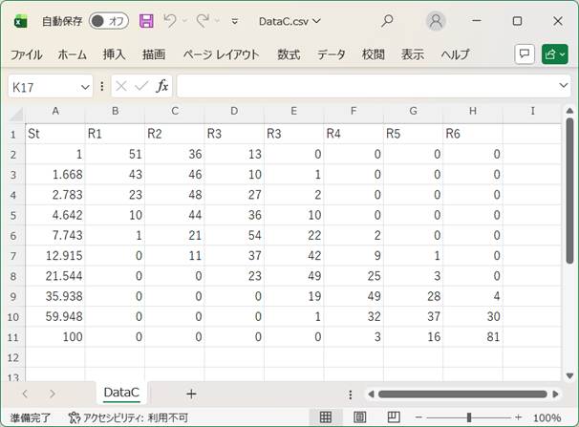Open the Name Box dropdown arrow

[x=84, y=86]
